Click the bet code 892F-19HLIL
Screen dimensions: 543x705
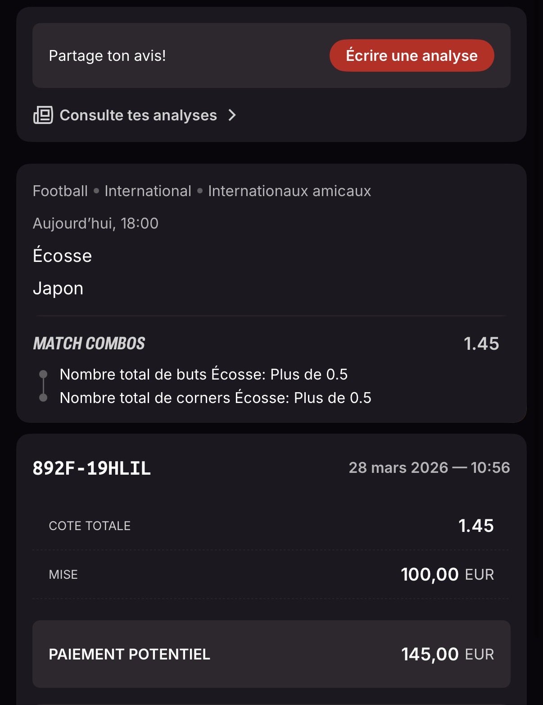(92, 468)
